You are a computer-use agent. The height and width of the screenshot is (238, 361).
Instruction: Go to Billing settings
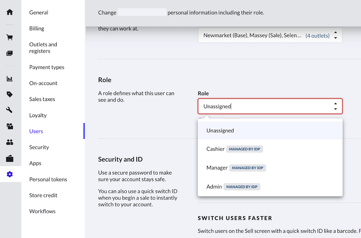tap(37, 29)
